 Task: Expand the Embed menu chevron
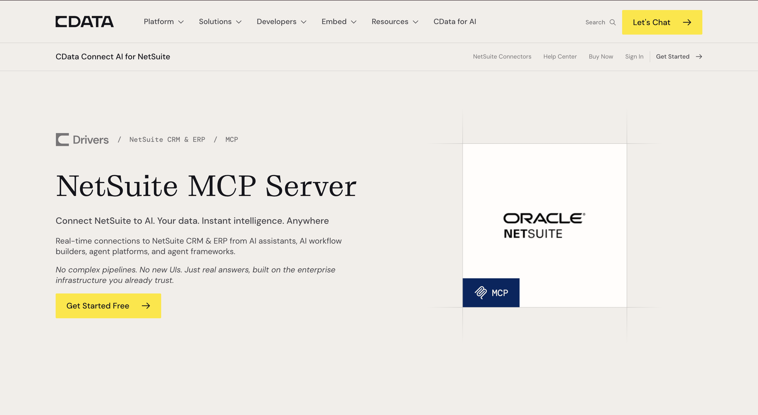(354, 22)
